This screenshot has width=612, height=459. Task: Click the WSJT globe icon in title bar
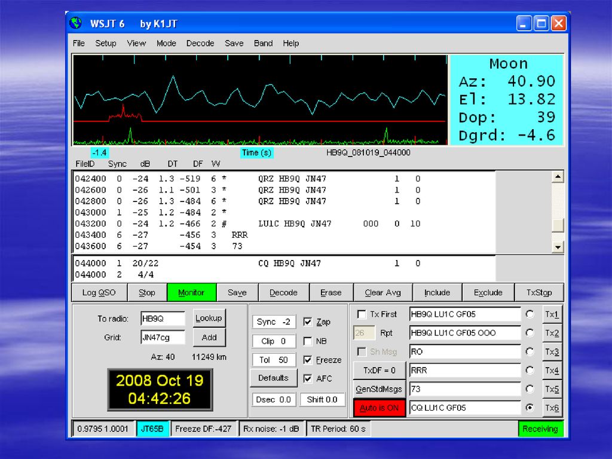76,23
